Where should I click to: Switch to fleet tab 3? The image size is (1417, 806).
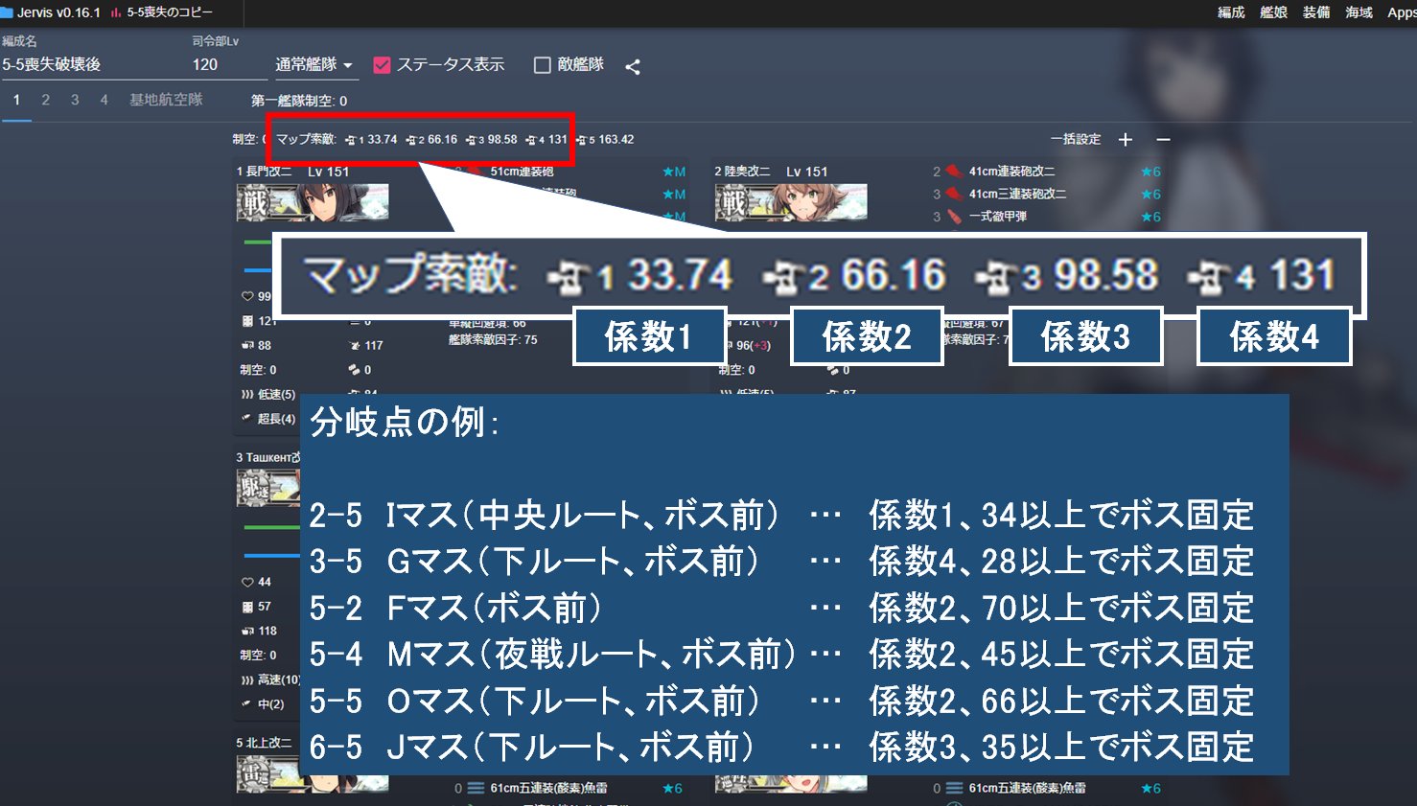pos(75,100)
